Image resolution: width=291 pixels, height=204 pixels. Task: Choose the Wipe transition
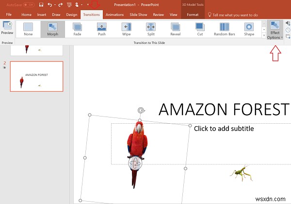[127, 29]
